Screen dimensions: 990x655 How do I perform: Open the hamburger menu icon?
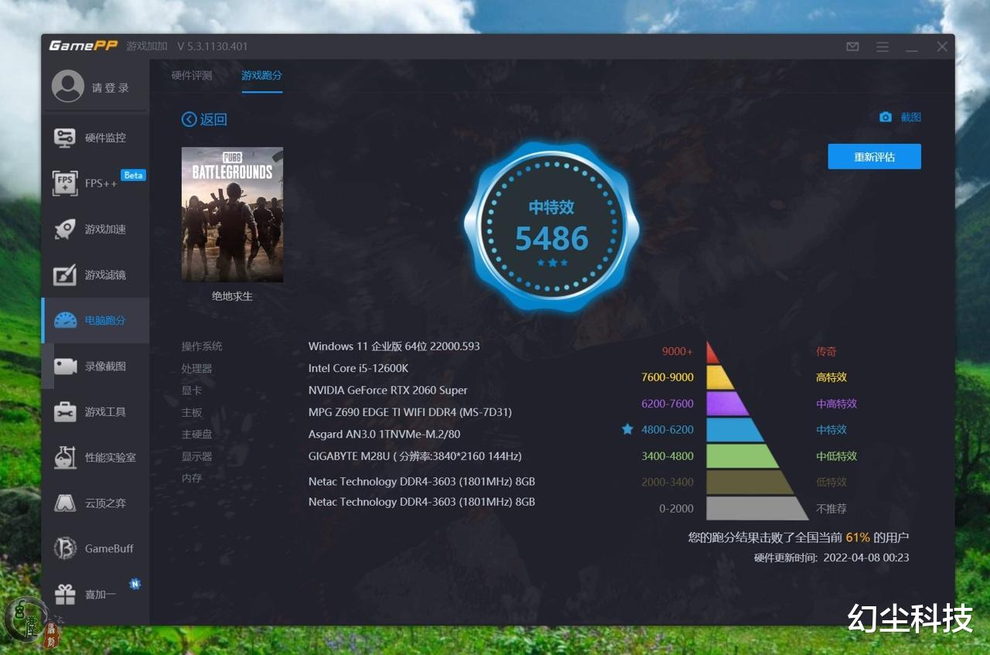(x=882, y=46)
